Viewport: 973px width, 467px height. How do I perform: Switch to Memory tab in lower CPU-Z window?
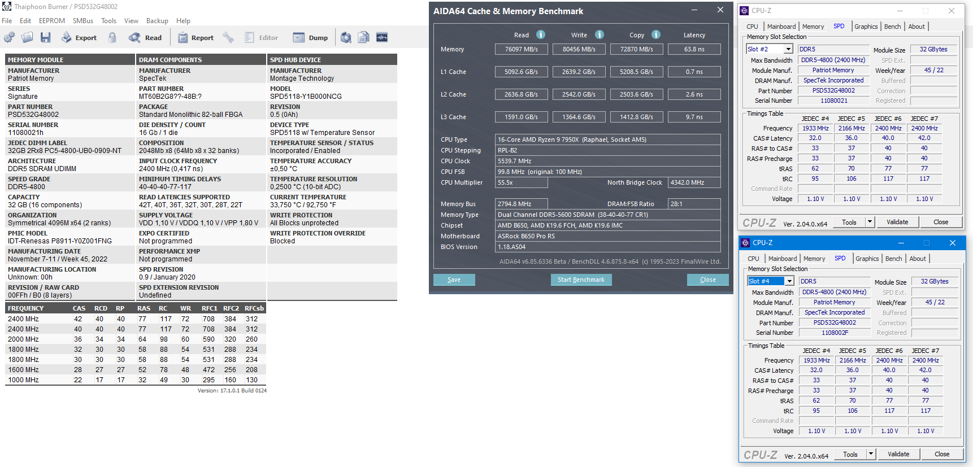pos(814,259)
